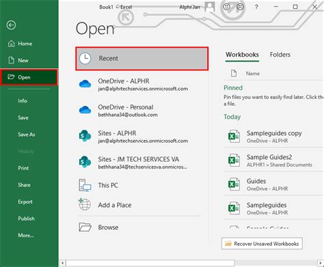Open the Guides workbook
Image resolution: width=324 pixels, height=267 pixels.
(x=274, y=184)
